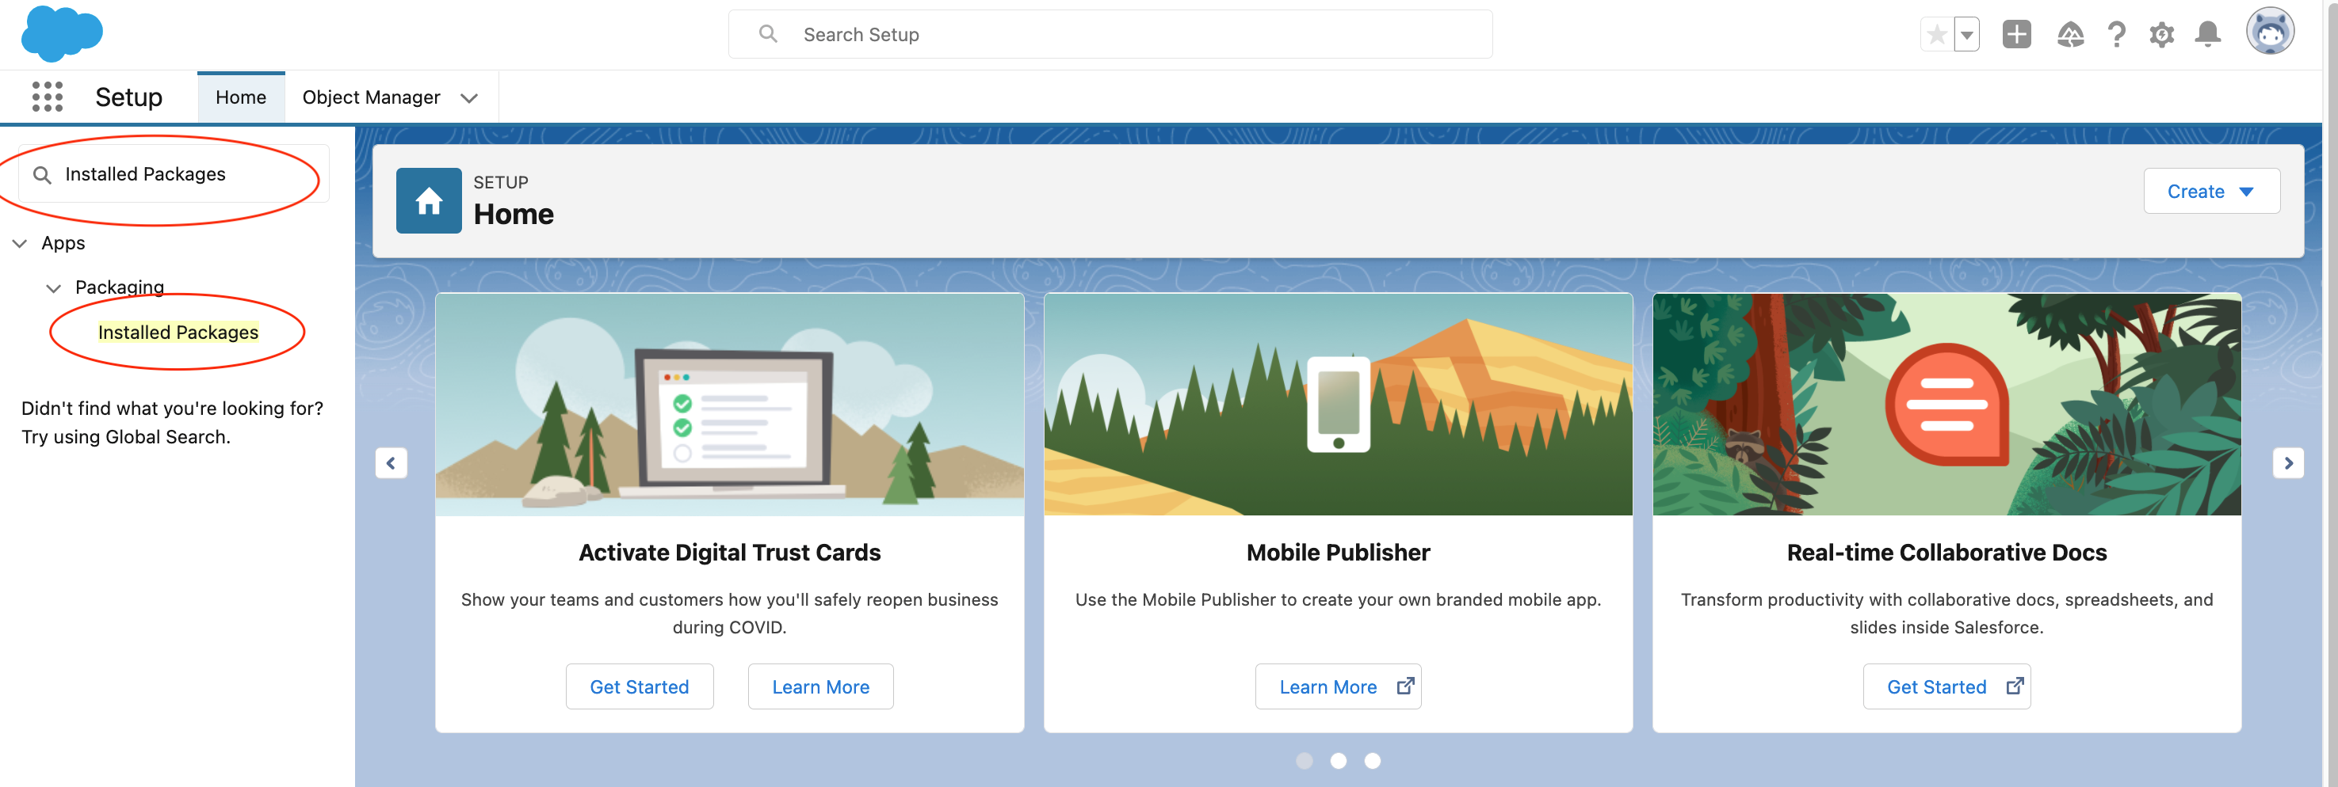Collapse the Apps tree section
The height and width of the screenshot is (787, 2338).
(20, 243)
